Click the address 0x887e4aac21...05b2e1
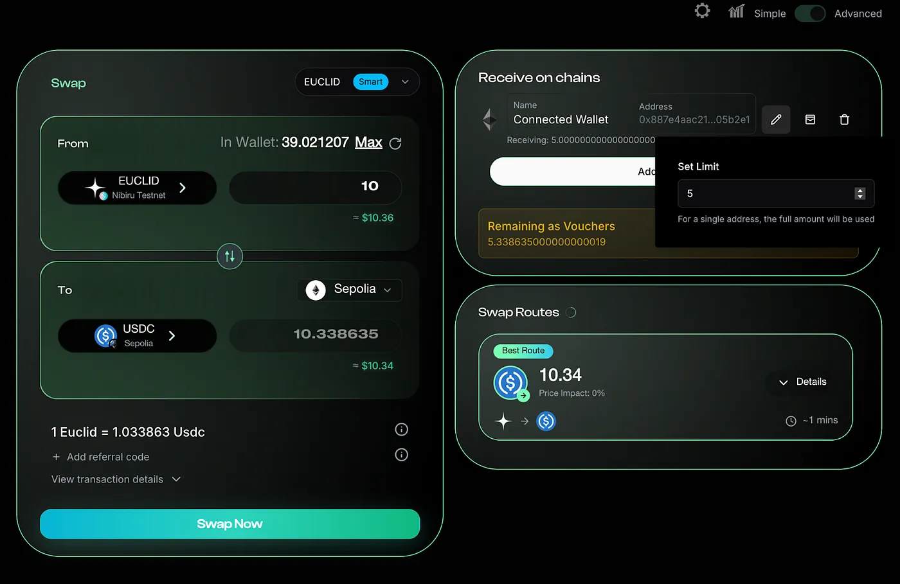The width and height of the screenshot is (900, 584). (x=694, y=119)
